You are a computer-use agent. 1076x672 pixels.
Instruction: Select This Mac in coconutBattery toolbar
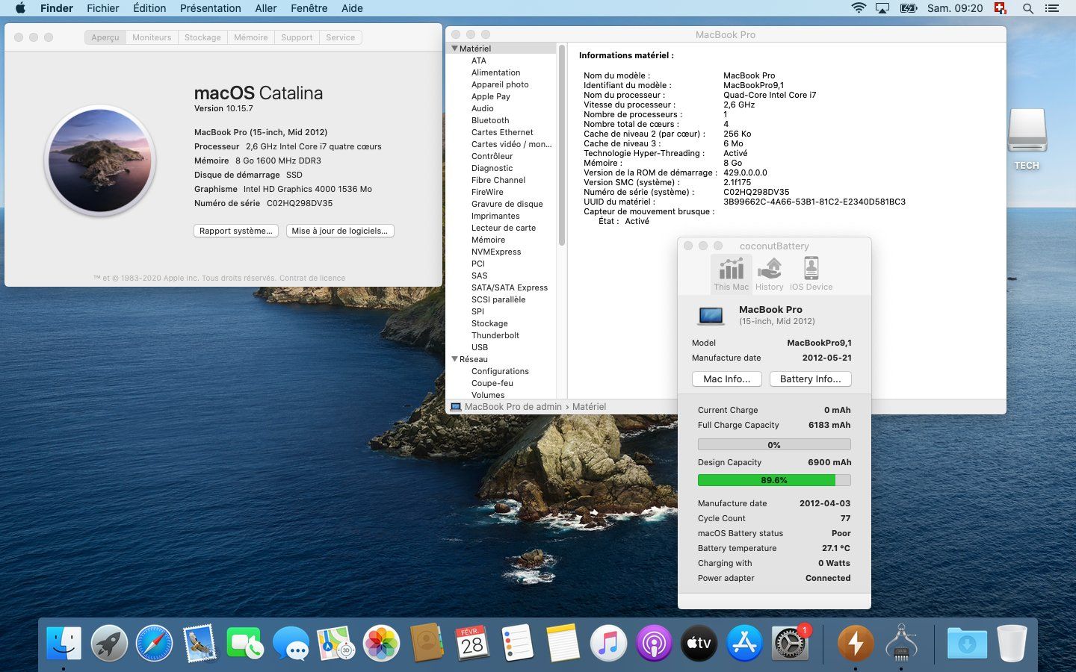[x=731, y=274]
